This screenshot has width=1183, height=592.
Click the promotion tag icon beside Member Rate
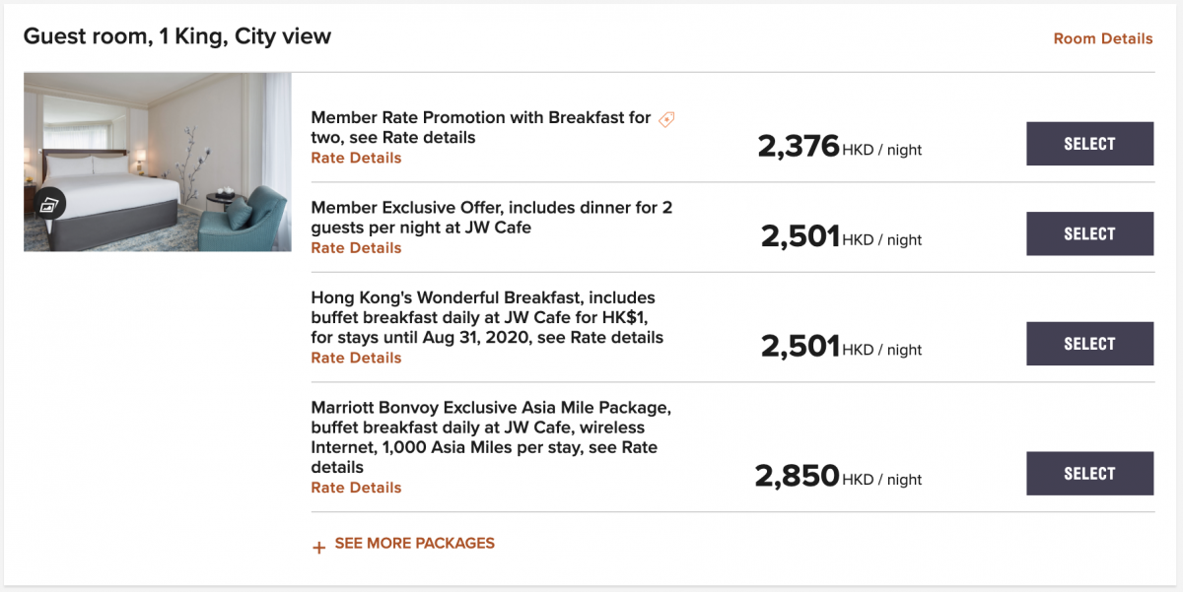tap(667, 119)
